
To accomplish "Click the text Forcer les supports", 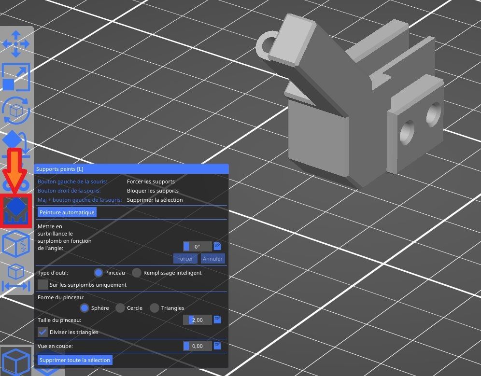I will pyautogui.click(x=151, y=181).
